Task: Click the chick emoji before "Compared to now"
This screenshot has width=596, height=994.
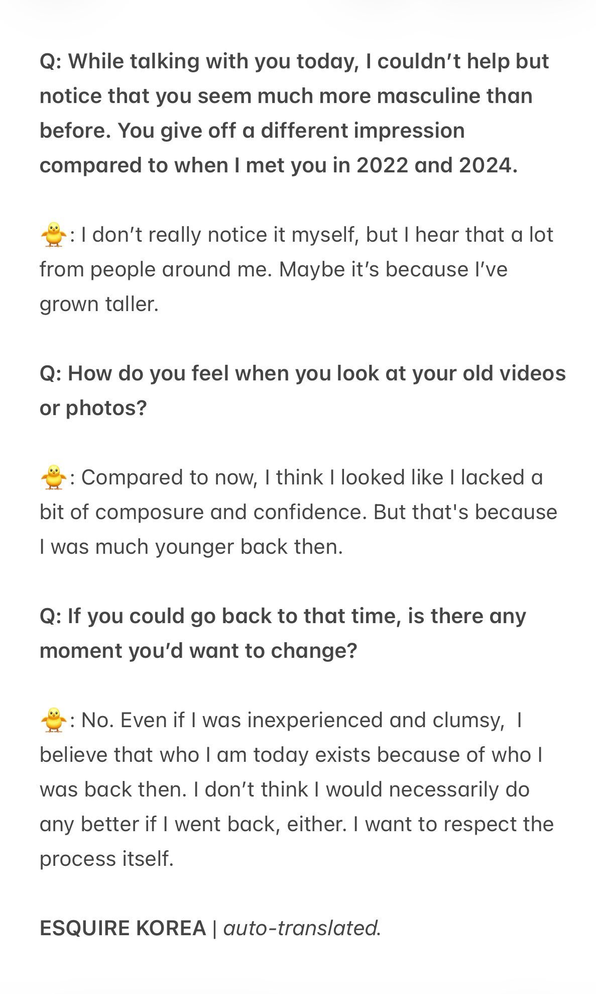Action: 53,478
